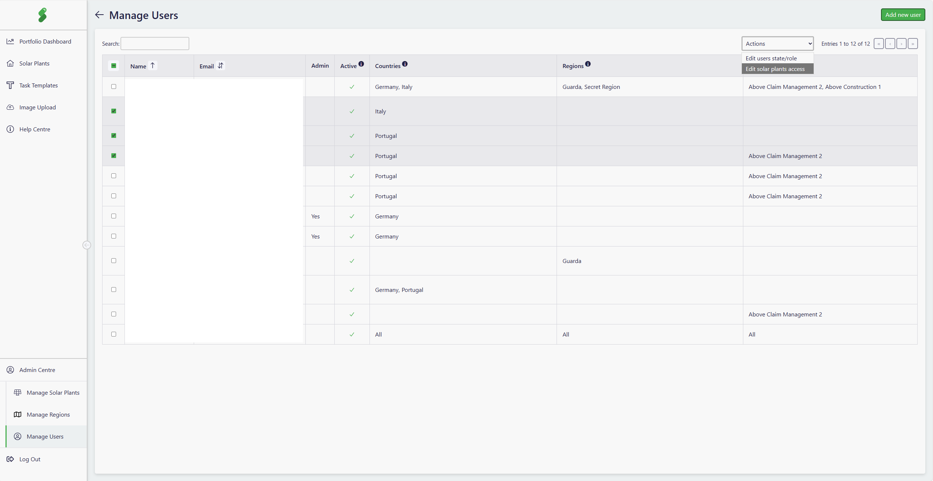Go to Manage Solar Plants
Screen dimensions: 933x481
[x=53, y=392]
